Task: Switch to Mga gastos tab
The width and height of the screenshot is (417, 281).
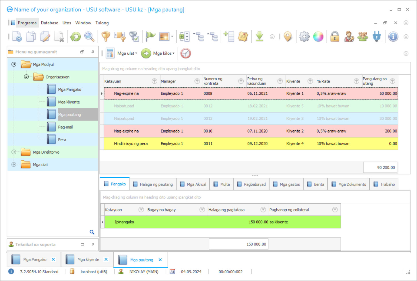Action: [286, 184]
